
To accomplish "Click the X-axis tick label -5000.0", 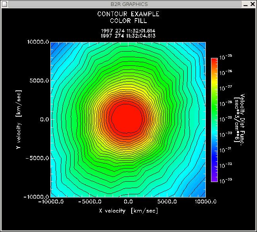I will 90,202.
